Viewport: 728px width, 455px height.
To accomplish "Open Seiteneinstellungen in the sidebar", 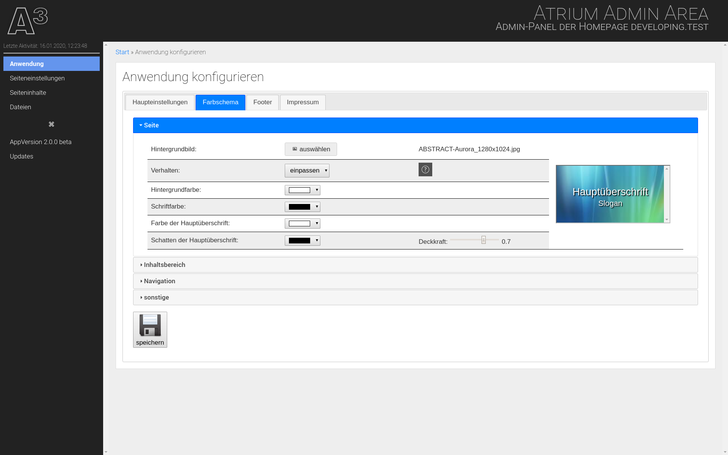I will click(x=37, y=78).
